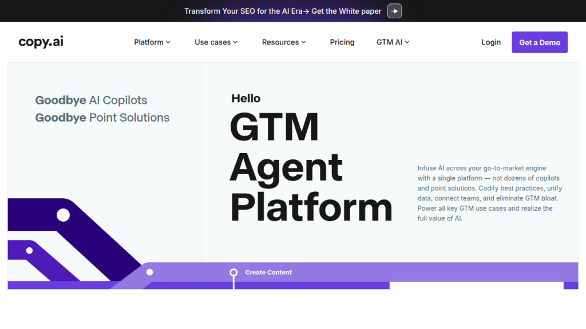Expand the Platform dropdown chevron
586x329 pixels.
click(168, 42)
